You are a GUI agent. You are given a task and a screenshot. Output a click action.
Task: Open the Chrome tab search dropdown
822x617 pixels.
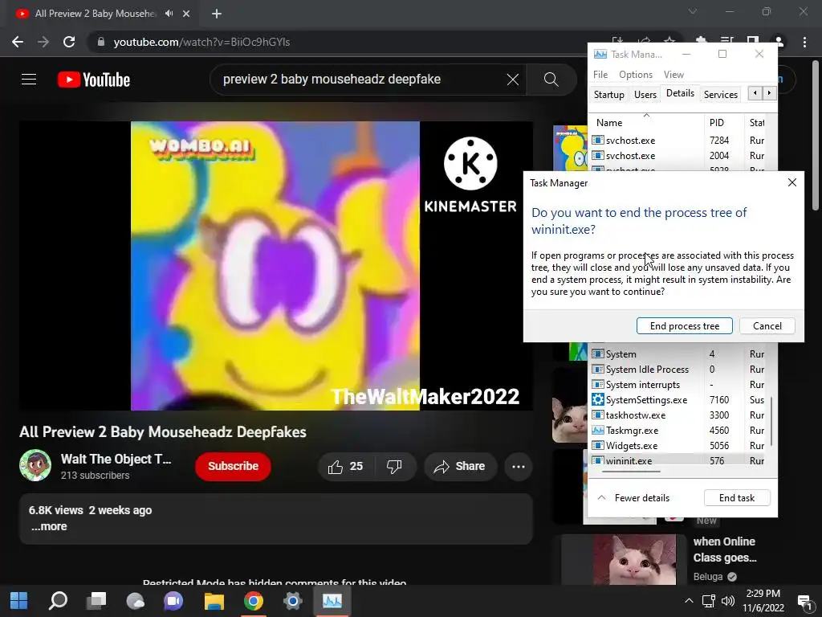693,11
